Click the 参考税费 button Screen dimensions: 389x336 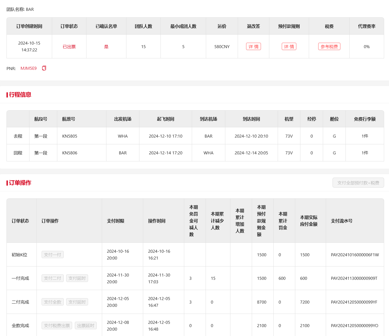point(329,46)
